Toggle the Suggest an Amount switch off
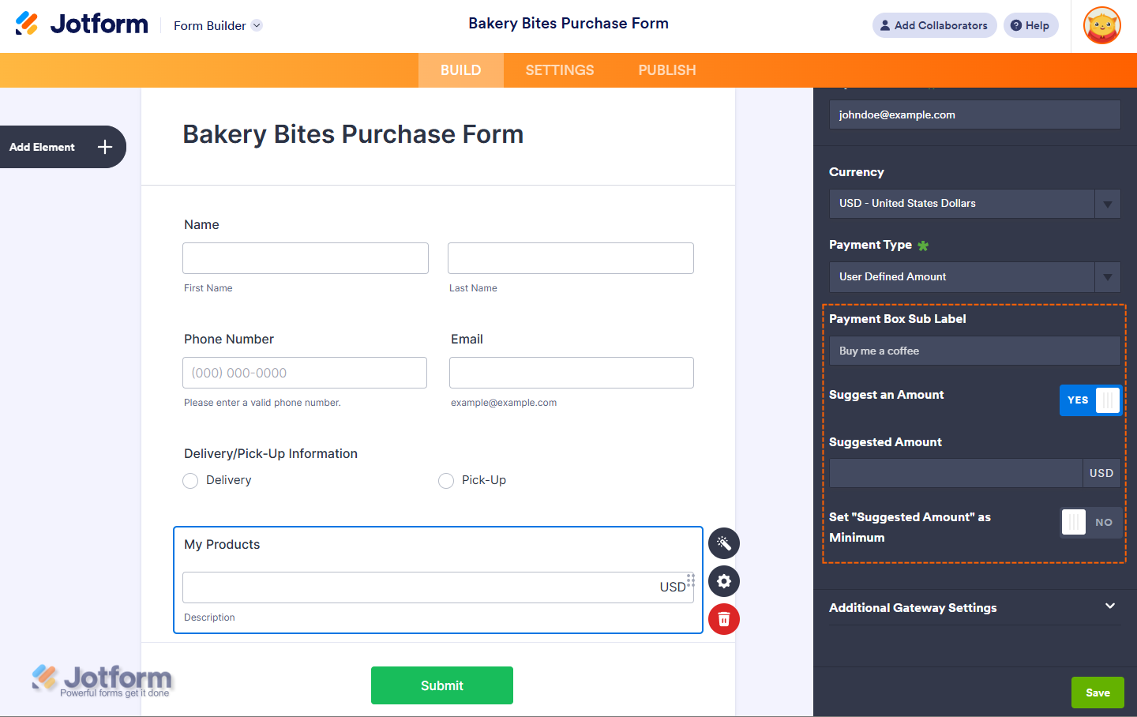The width and height of the screenshot is (1137, 717). [1090, 400]
